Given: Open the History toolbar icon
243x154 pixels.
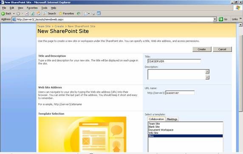Looking at the screenshot, I should click(79, 14).
